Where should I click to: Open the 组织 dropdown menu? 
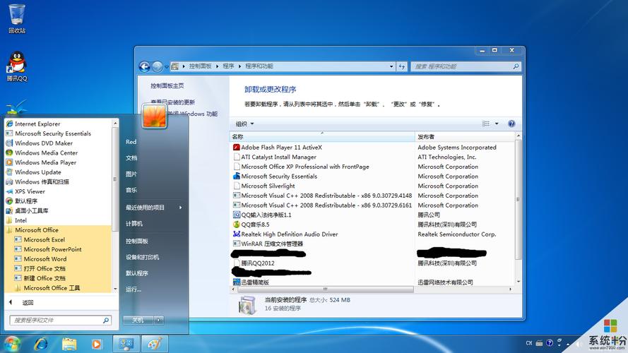click(x=244, y=124)
